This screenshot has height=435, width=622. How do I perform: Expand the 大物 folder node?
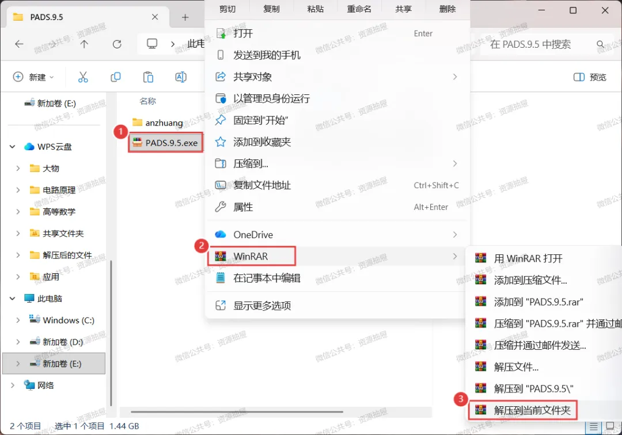(x=18, y=169)
